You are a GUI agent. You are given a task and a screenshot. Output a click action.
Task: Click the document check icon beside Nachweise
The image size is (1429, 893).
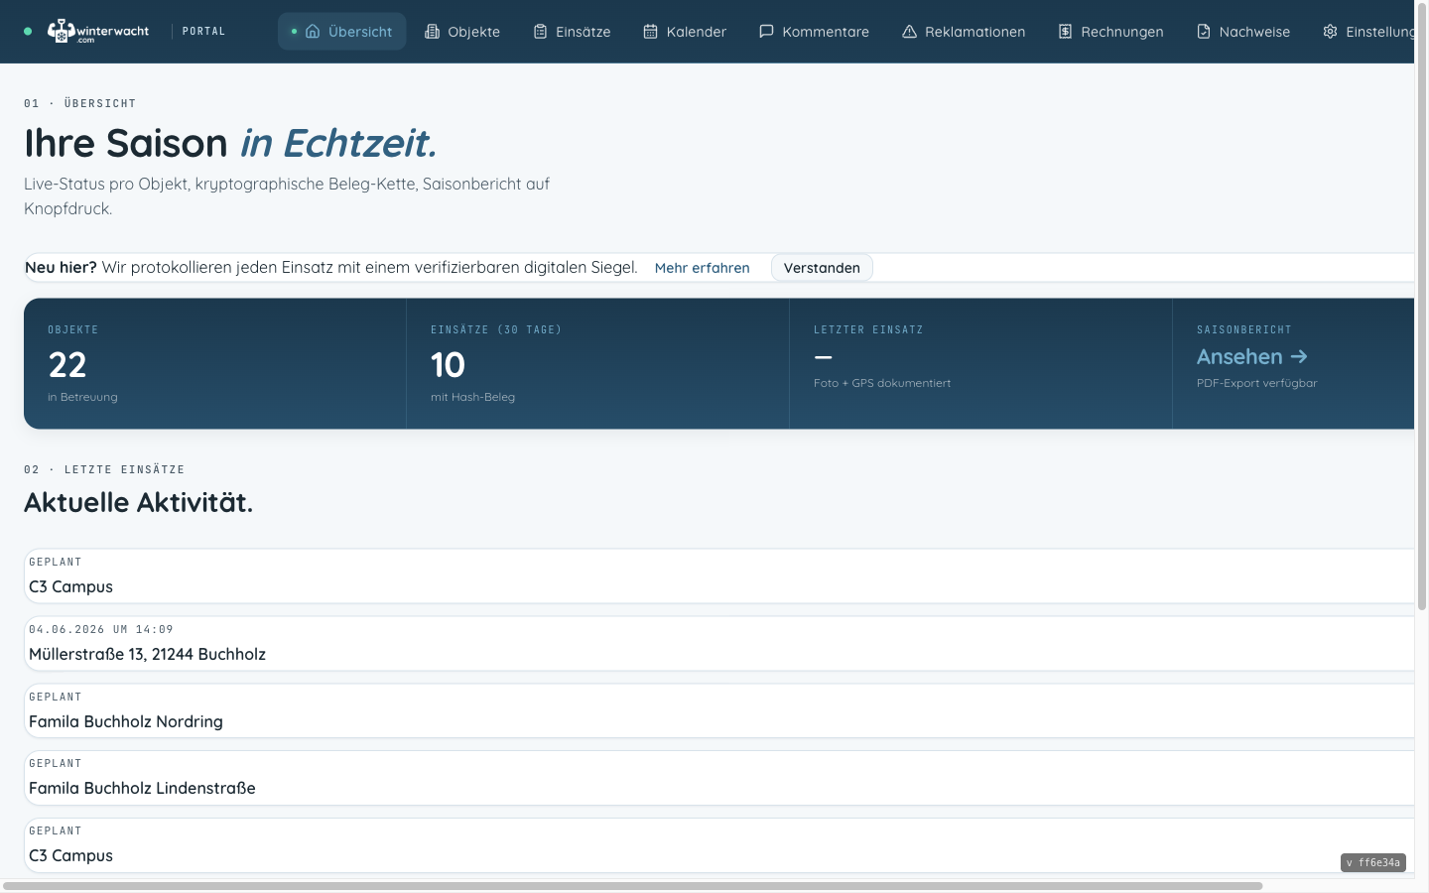pos(1203,32)
